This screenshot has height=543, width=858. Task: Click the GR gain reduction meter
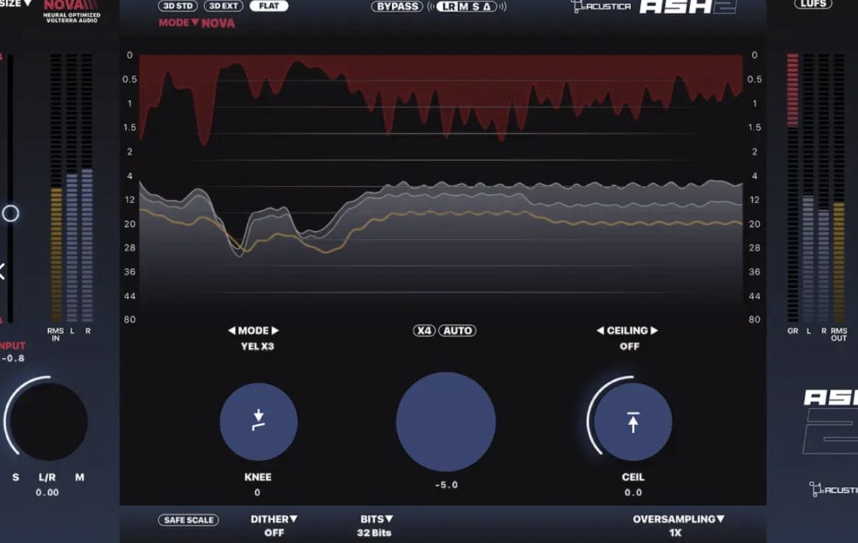[x=792, y=187]
